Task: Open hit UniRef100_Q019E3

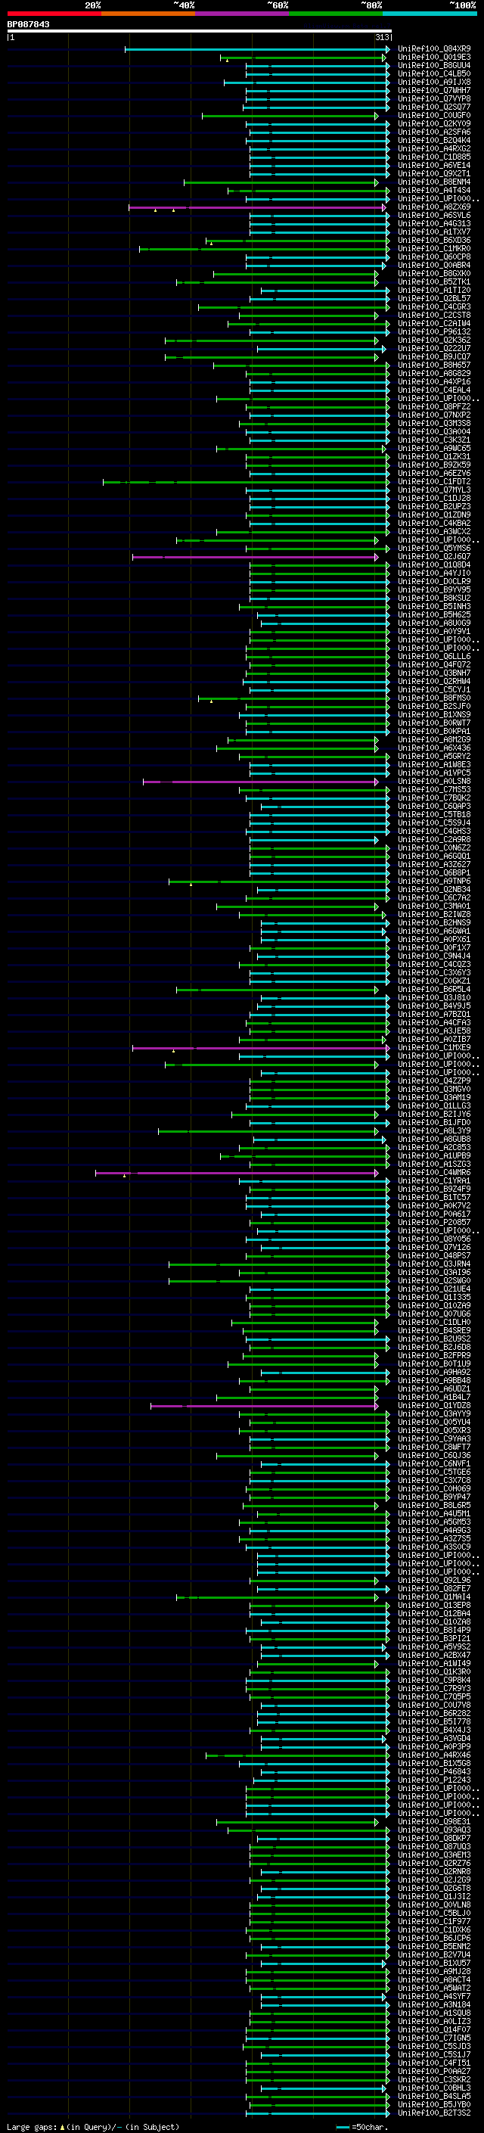Action: 433,58
